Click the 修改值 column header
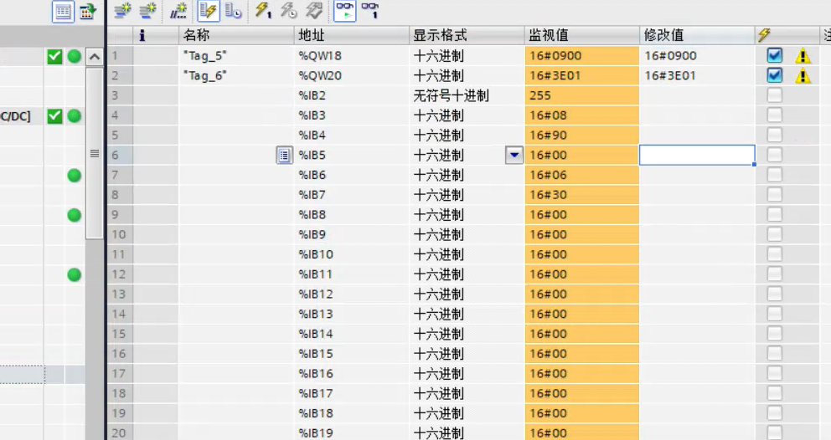This screenshot has height=440, width=831. point(695,35)
